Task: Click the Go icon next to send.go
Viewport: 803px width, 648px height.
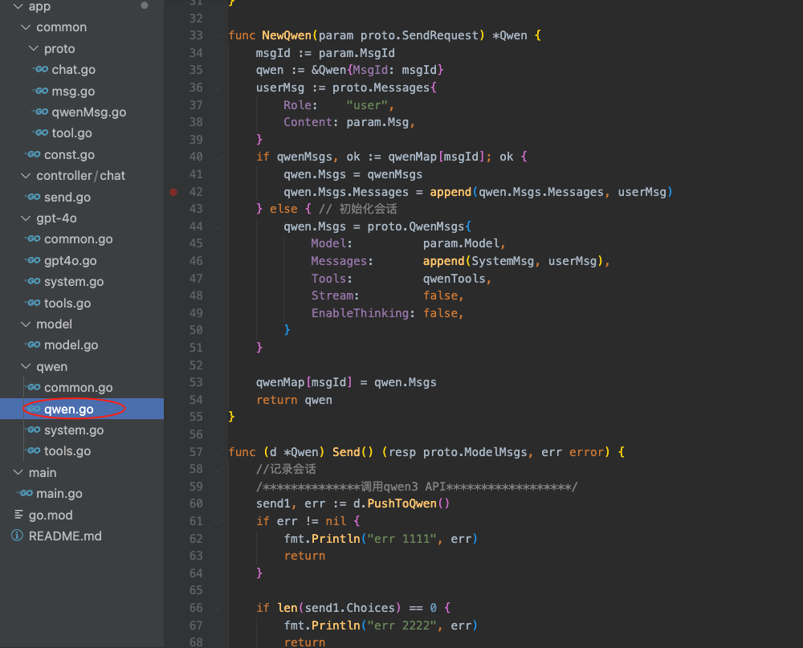Action: tap(33, 198)
